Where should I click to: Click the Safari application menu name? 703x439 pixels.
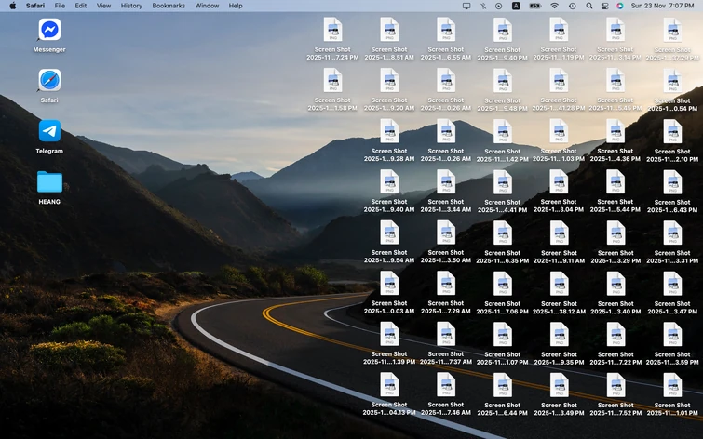click(35, 6)
